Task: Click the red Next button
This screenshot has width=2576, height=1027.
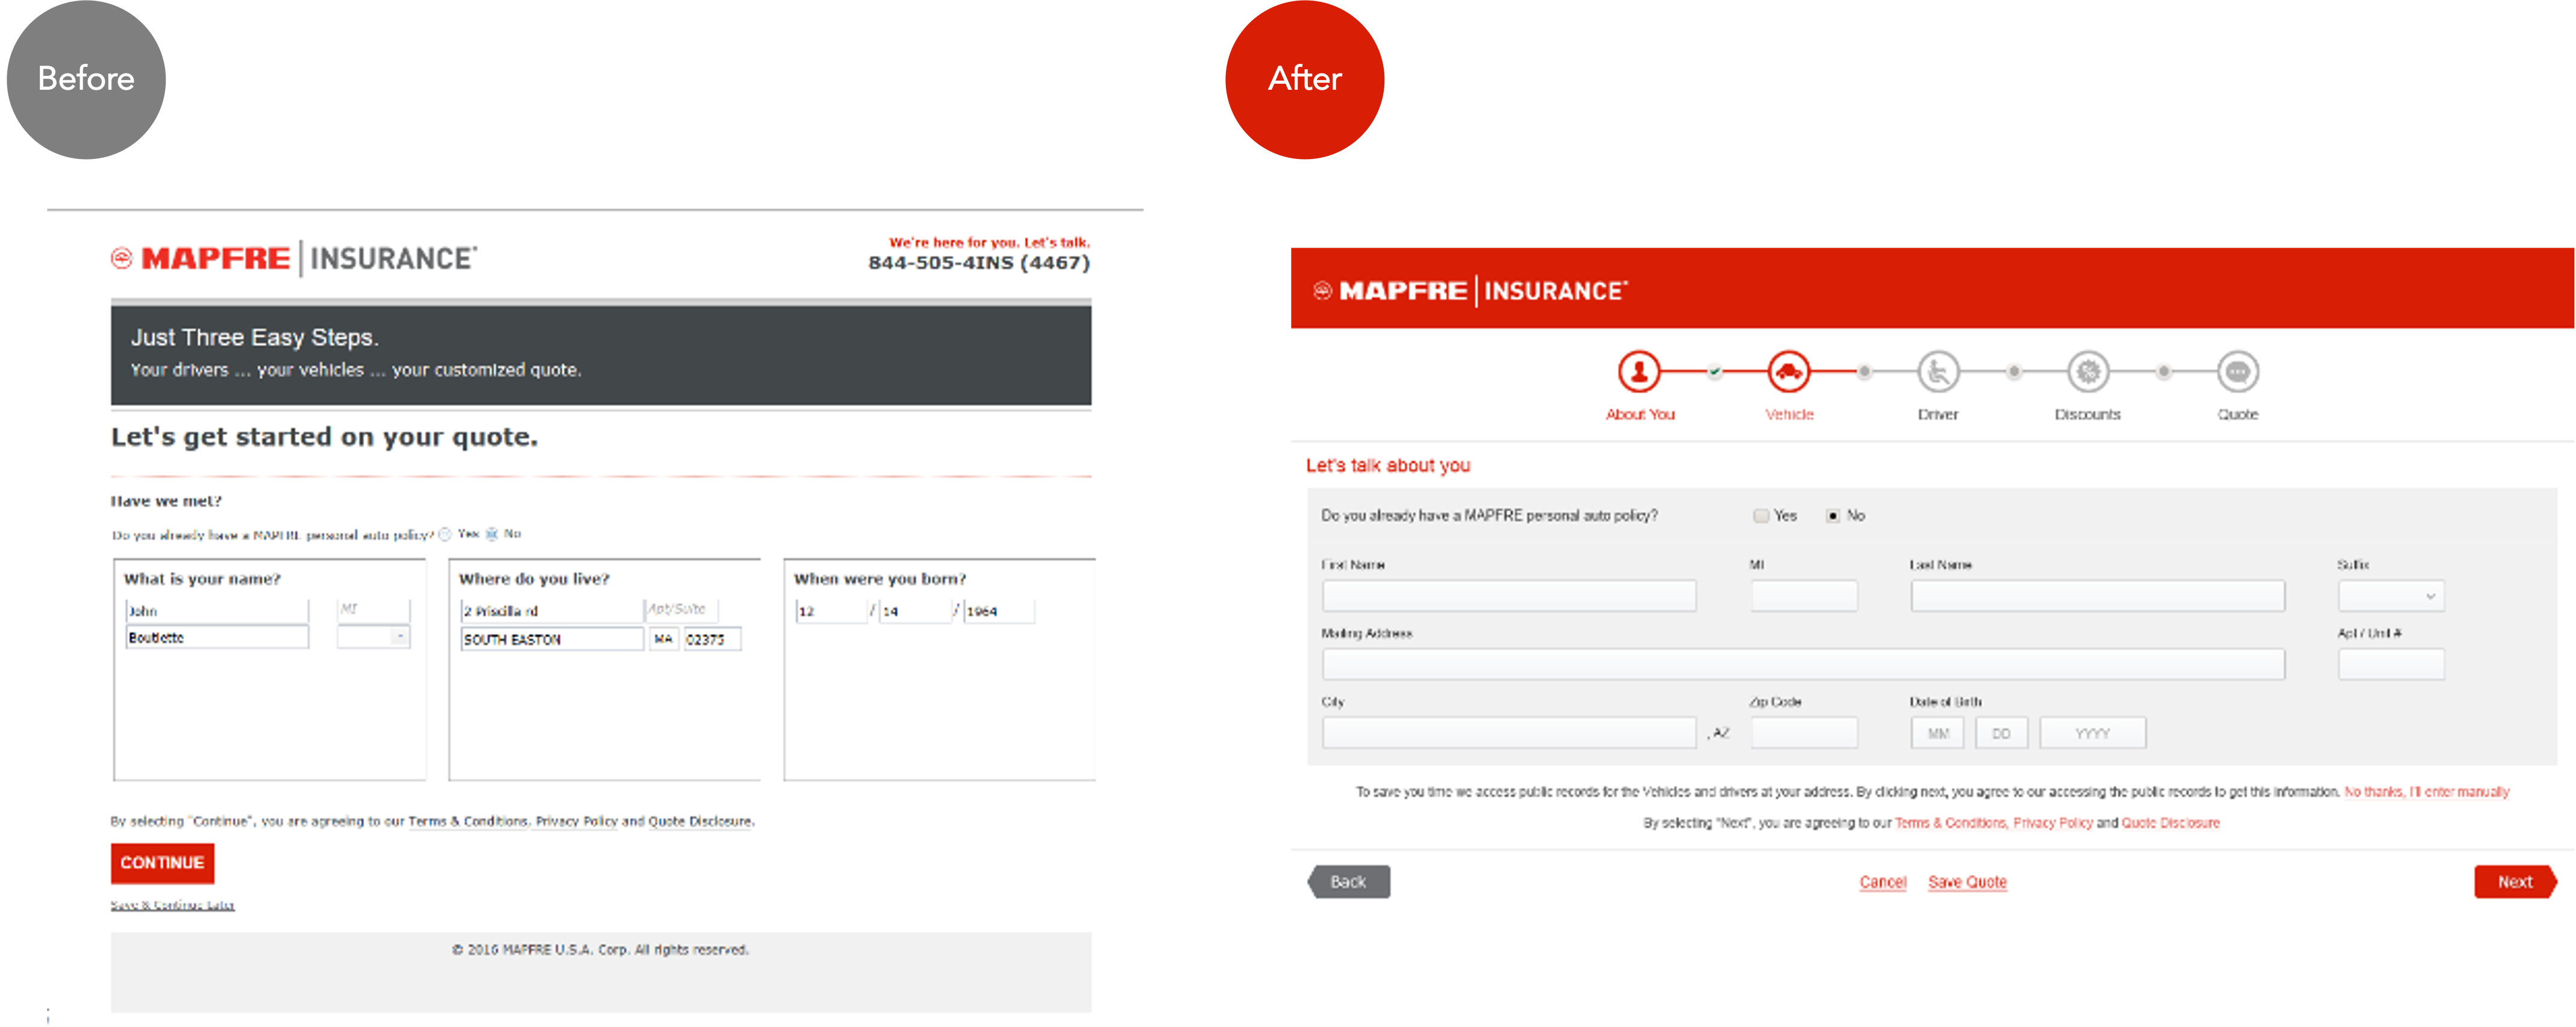Action: click(x=2515, y=882)
